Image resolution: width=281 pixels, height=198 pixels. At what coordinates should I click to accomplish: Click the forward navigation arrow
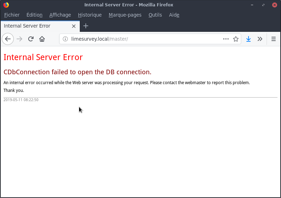(19, 39)
